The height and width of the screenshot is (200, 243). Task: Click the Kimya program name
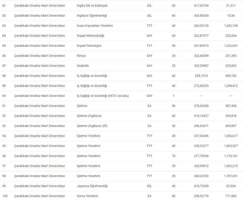81,56
